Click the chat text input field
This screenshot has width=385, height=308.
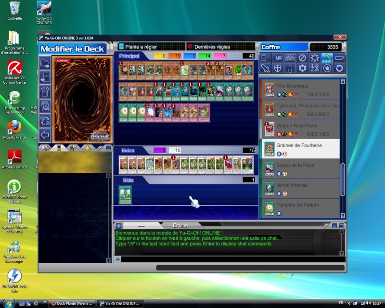click(x=233, y=259)
